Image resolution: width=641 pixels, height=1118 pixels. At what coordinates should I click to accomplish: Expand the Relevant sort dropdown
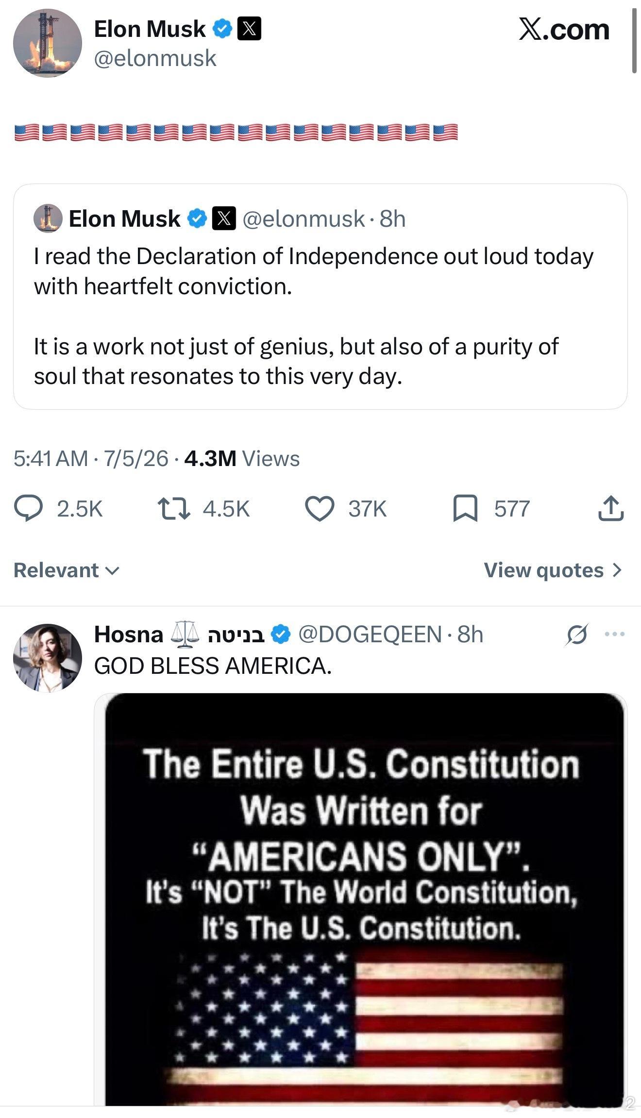pyautogui.click(x=67, y=570)
